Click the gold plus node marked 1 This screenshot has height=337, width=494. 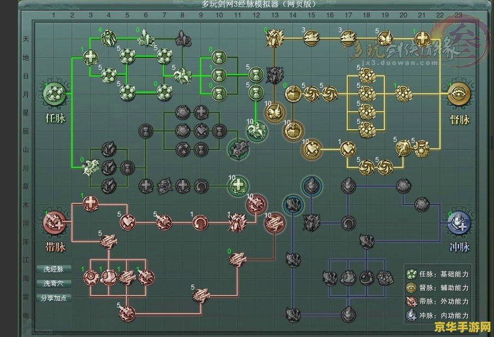[x=422, y=38]
